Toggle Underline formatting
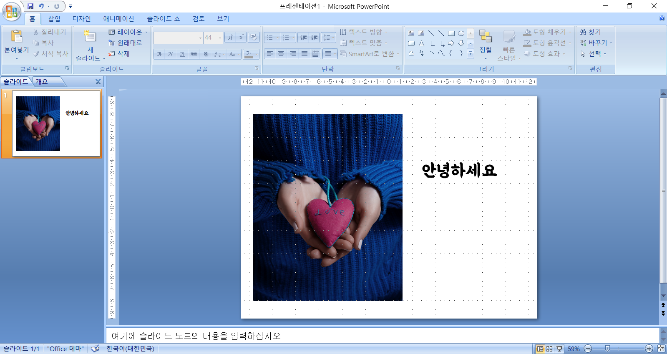Screen dimensions: 667x354 pyautogui.click(x=182, y=54)
